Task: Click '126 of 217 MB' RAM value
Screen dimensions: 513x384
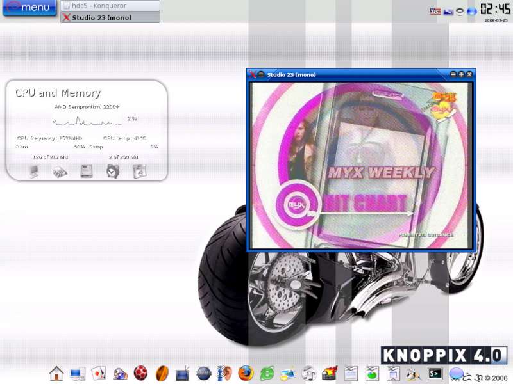Action: coord(50,157)
